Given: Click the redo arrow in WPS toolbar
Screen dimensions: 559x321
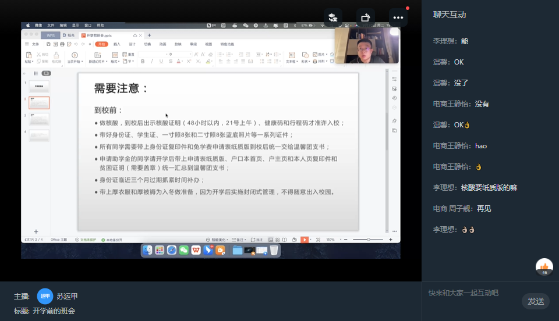Looking at the screenshot, I should tap(83, 44).
